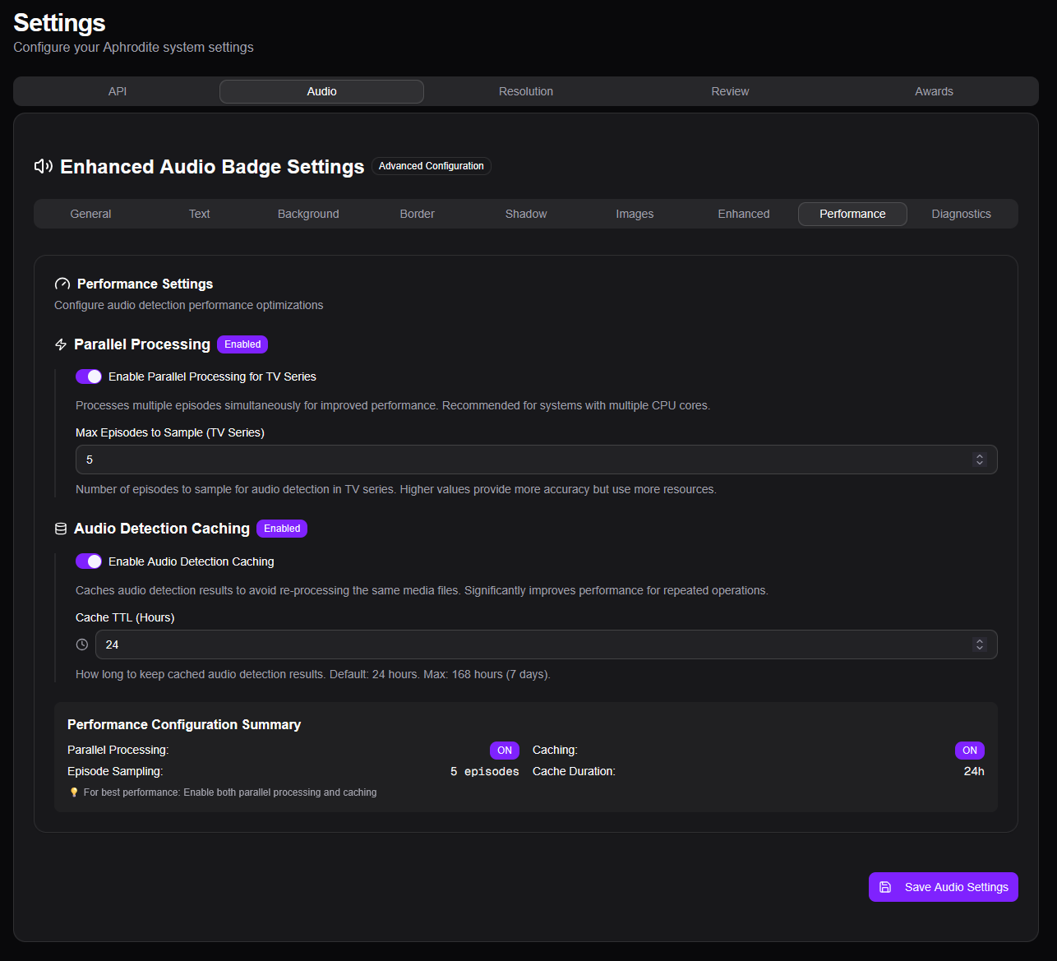Click the 'Max Episodes to Sample (TV Series)' label
Viewport: 1057px width, 961px height.
pos(170,432)
